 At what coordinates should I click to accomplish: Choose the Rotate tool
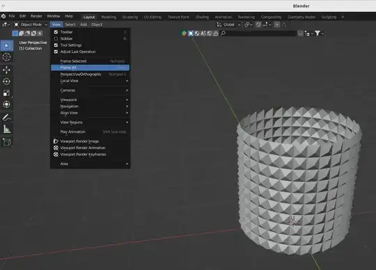pyautogui.click(x=7, y=81)
